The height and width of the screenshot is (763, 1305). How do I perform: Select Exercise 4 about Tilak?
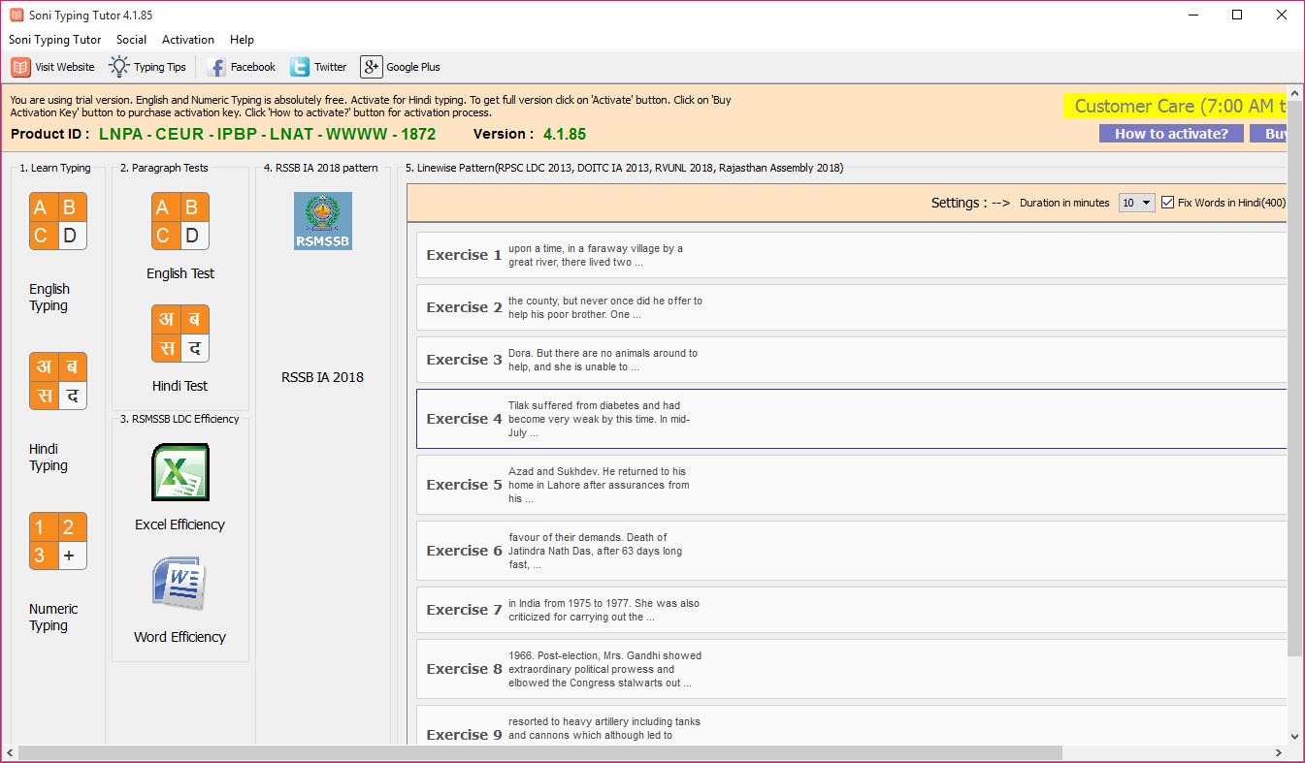pyautogui.click(x=851, y=419)
